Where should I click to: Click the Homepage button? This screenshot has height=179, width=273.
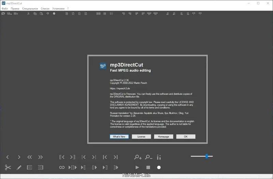pos(163,137)
